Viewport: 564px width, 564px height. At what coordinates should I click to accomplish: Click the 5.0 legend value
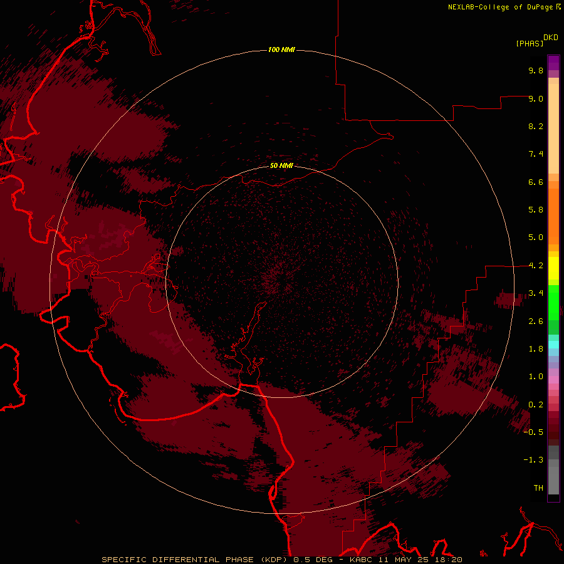tap(536, 238)
